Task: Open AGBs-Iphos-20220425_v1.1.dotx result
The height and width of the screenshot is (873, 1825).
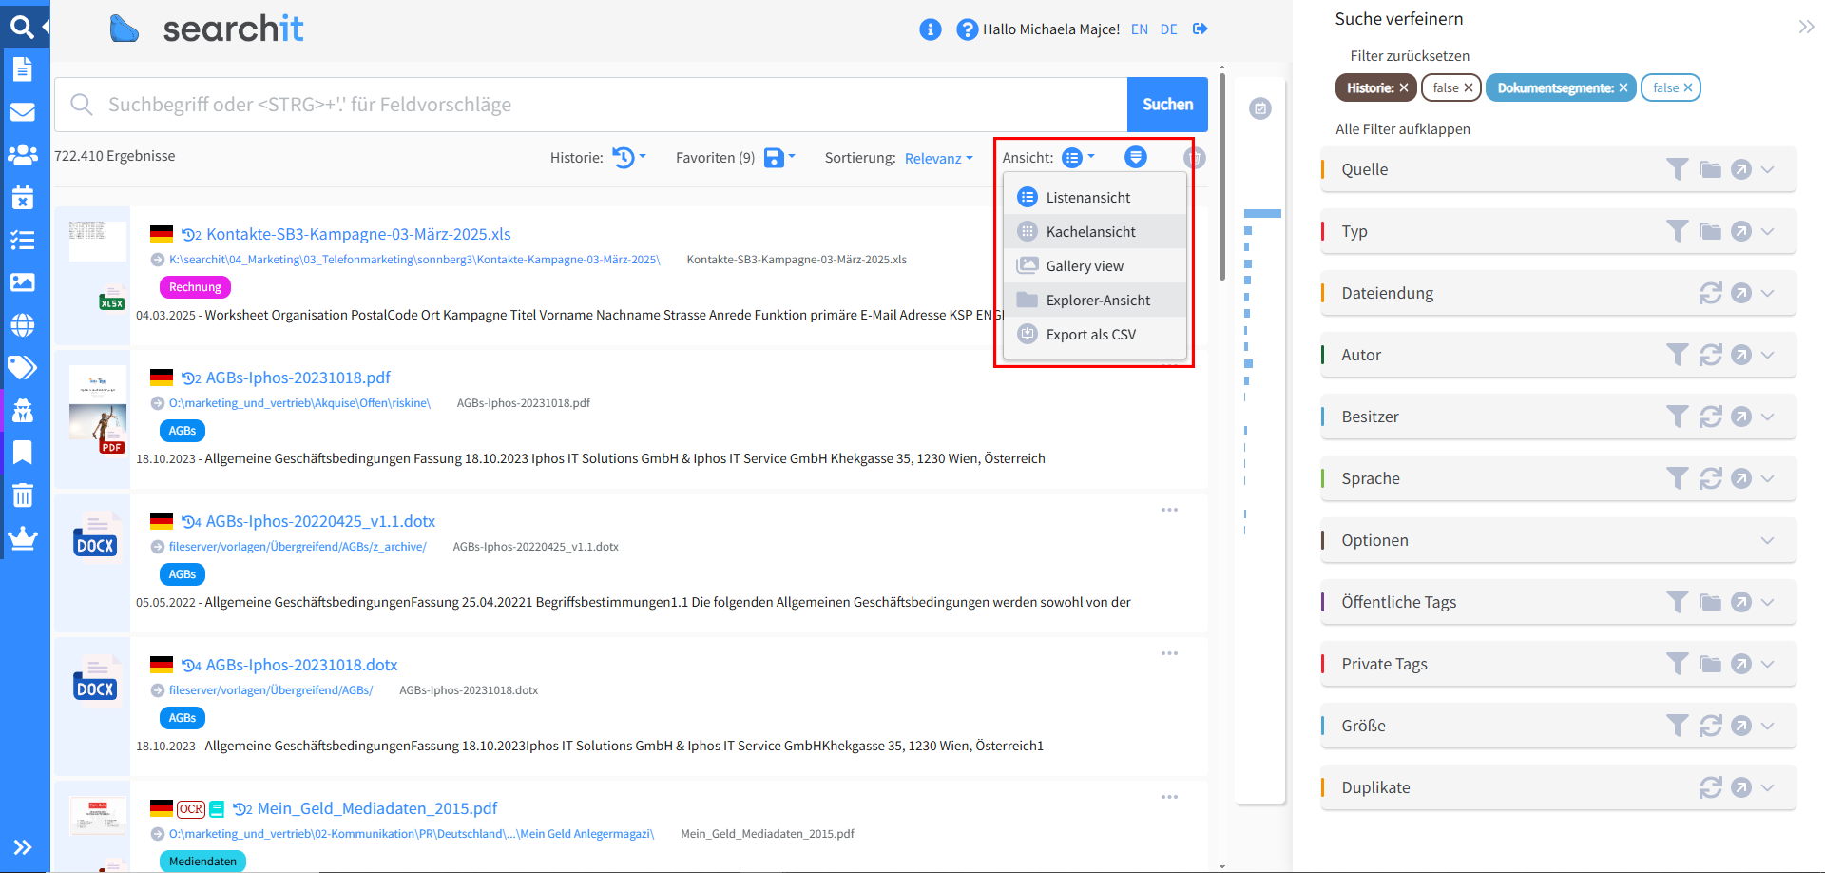Action: pyautogui.click(x=320, y=521)
